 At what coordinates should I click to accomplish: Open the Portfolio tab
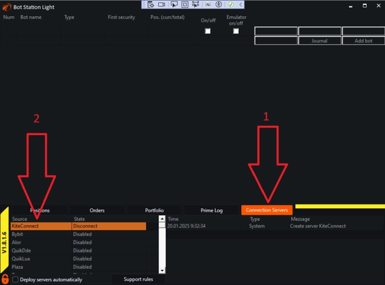(x=154, y=210)
